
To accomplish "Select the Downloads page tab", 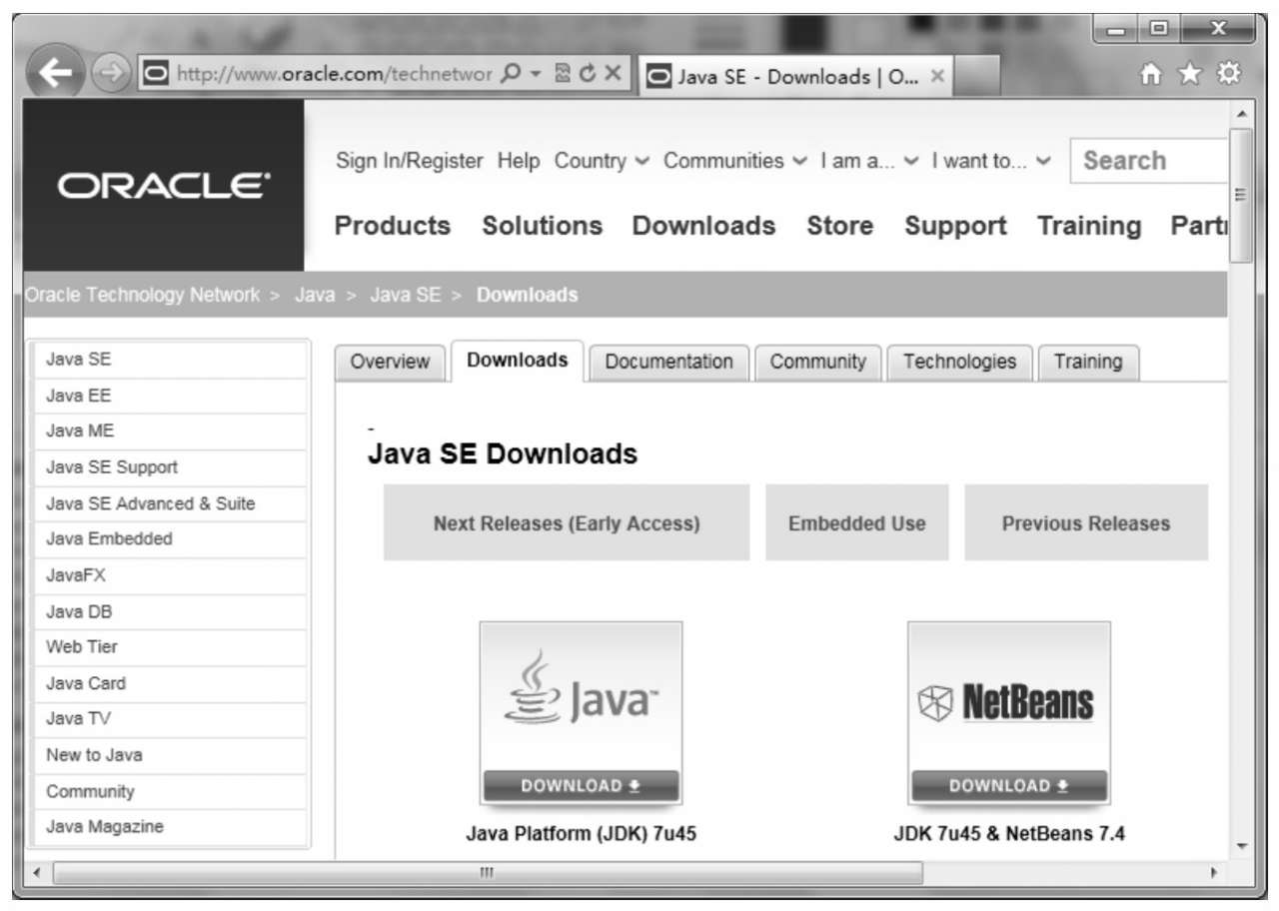I will (518, 361).
